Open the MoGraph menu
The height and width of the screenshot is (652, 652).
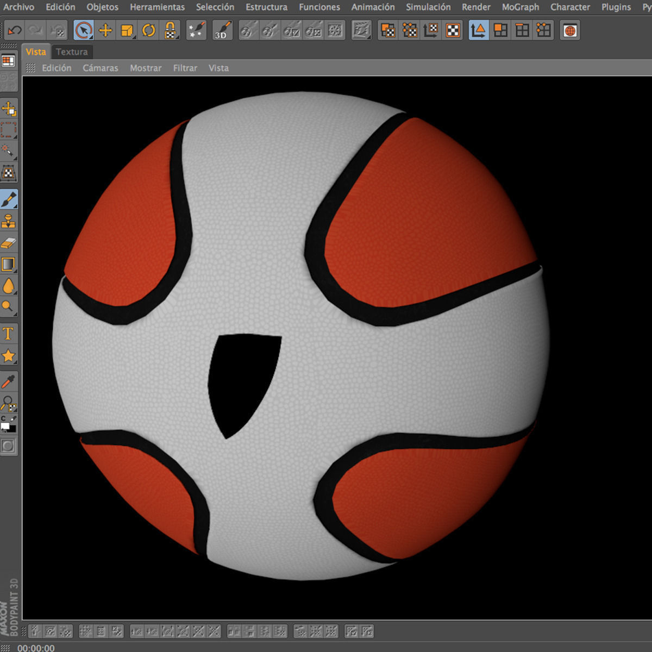pyautogui.click(x=521, y=7)
